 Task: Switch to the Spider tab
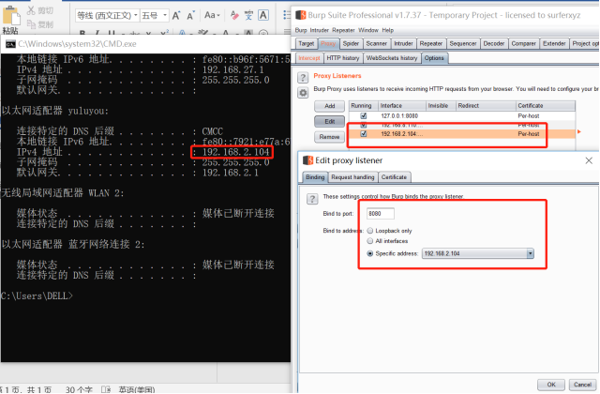(351, 44)
